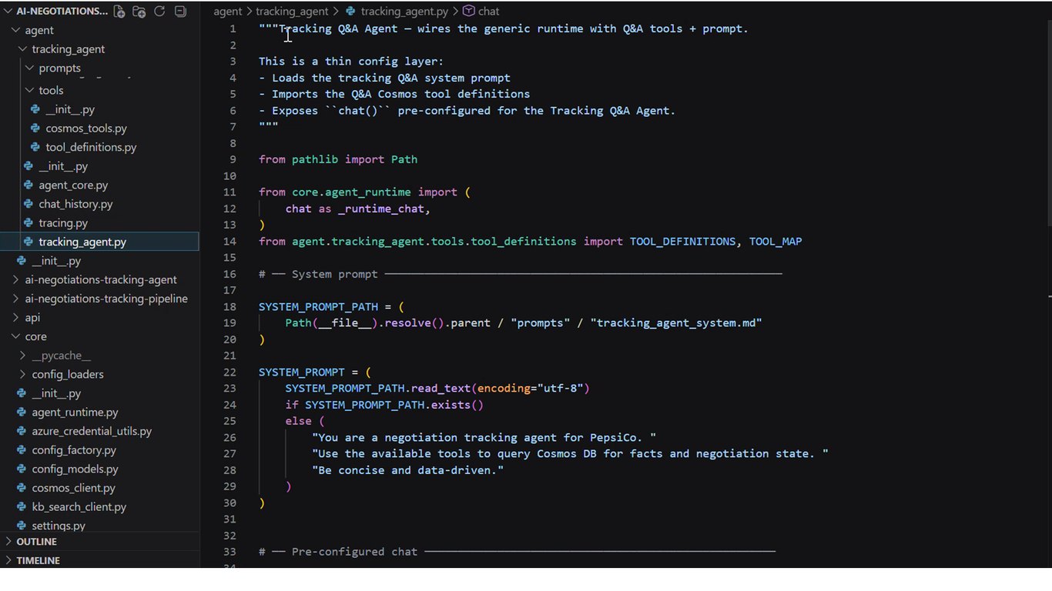Open agent_runtime.py file
This screenshot has height=591, width=1052.
[x=75, y=412]
